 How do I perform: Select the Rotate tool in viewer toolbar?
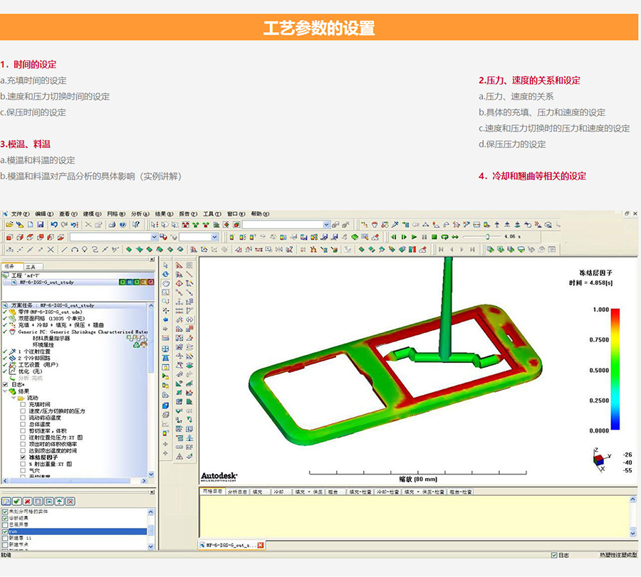[x=165, y=275]
